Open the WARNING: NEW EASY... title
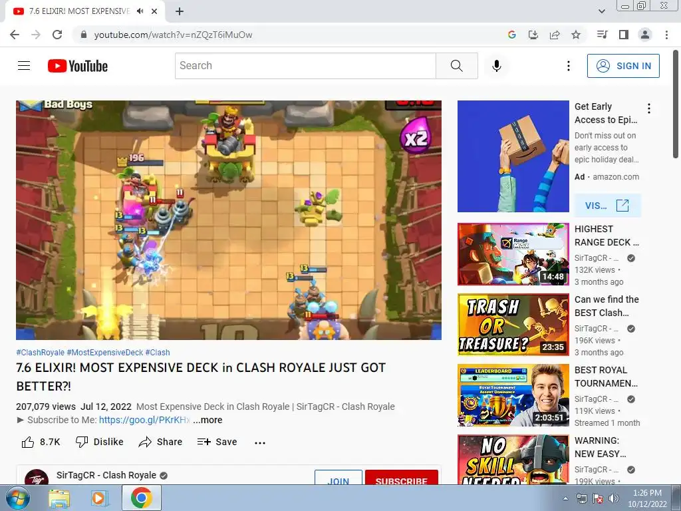 601,447
